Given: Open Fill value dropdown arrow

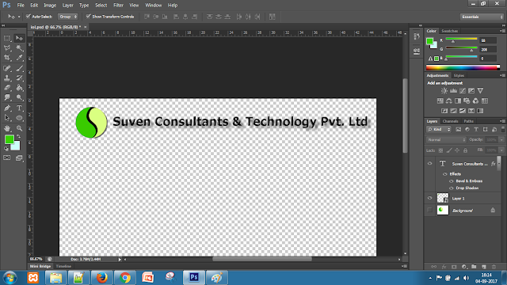Looking at the screenshot, I should click(x=501, y=150).
